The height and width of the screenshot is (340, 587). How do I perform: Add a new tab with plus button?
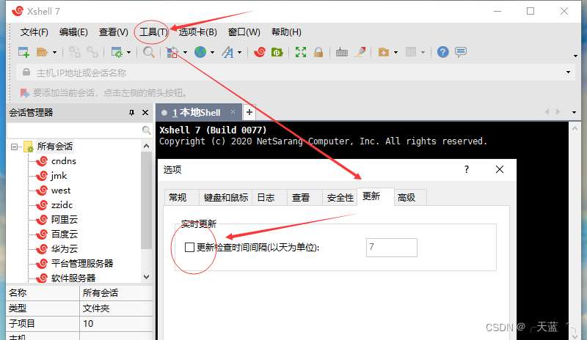click(x=249, y=112)
